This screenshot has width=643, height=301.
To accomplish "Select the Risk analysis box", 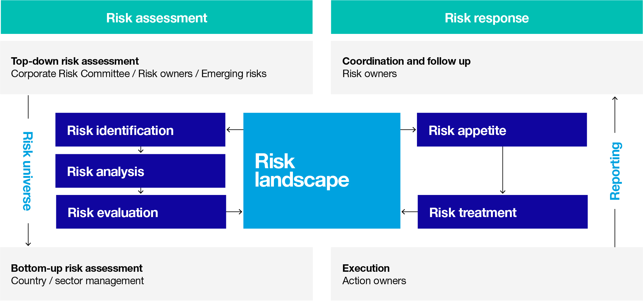I will [x=140, y=171].
